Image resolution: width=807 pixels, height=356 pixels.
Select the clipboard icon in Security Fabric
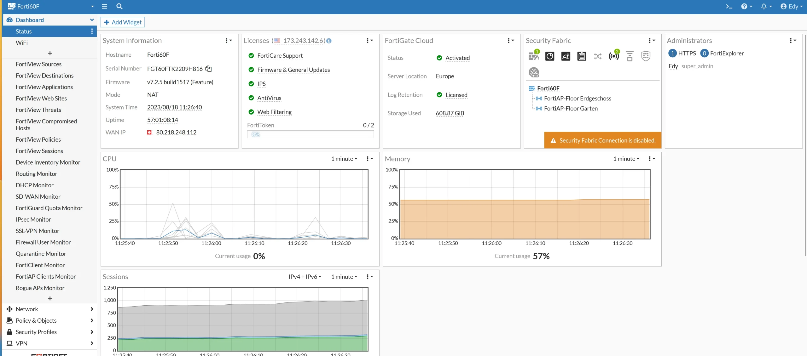pos(582,56)
